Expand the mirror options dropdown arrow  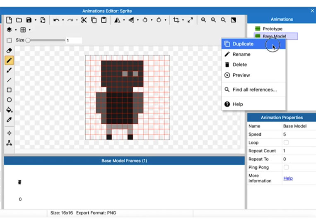tap(124, 20)
